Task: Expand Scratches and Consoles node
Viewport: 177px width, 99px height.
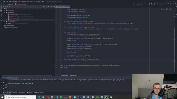Action: click(3, 27)
